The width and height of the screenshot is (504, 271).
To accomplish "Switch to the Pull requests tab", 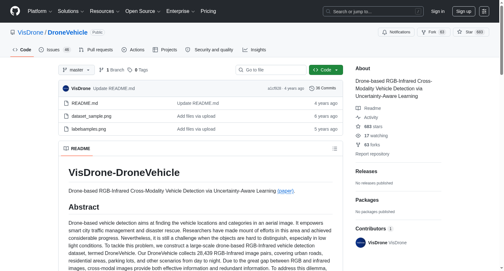I will [x=96, y=50].
